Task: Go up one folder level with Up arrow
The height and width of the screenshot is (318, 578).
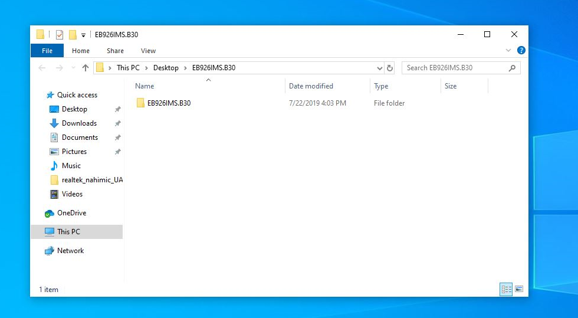Action: (86, 68)
